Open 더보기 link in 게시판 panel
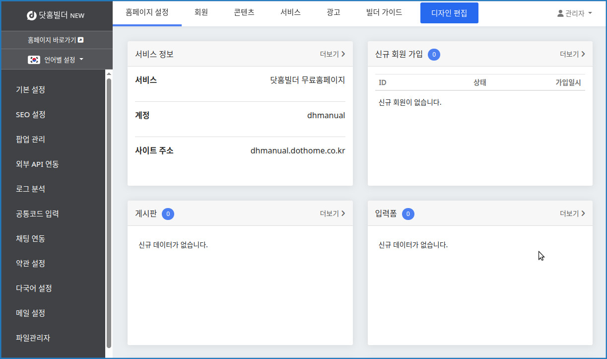The image size is (607, 359). coord(332,214)
